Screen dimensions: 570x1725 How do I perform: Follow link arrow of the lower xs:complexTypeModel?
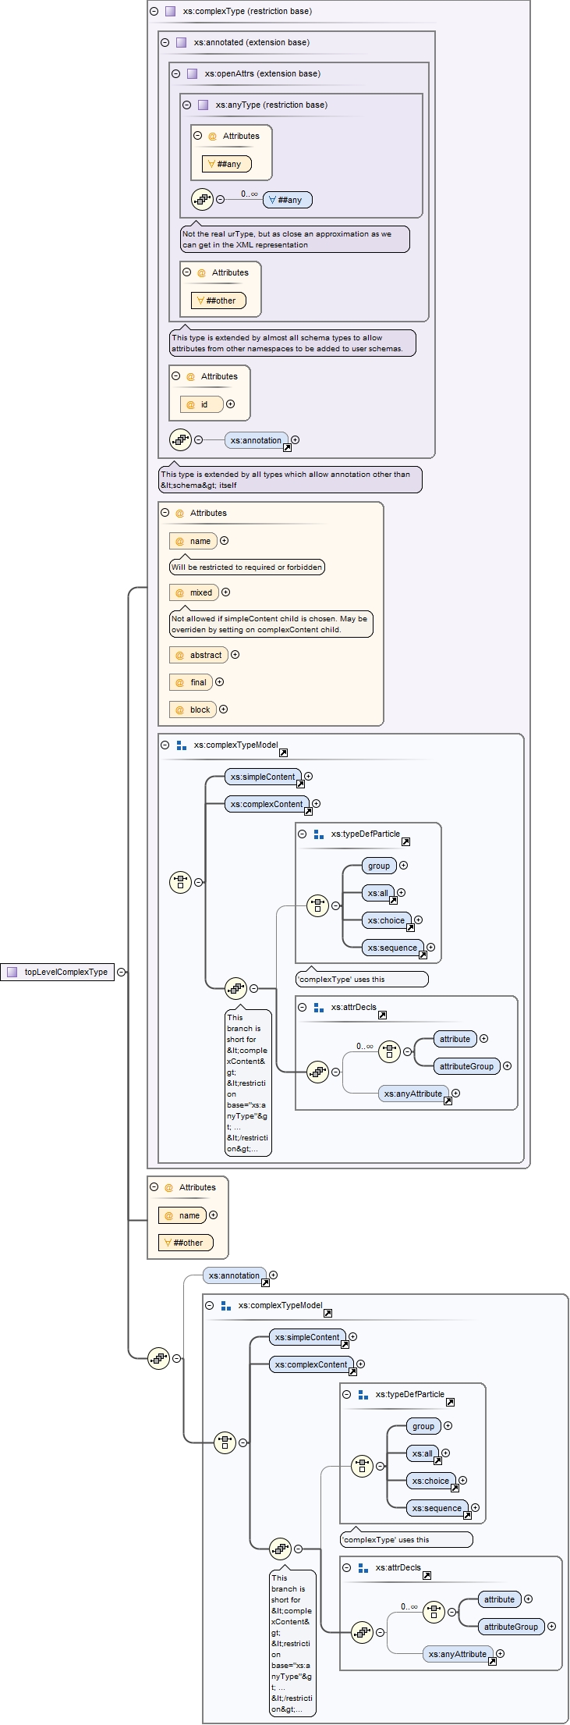coord(327,1313)
